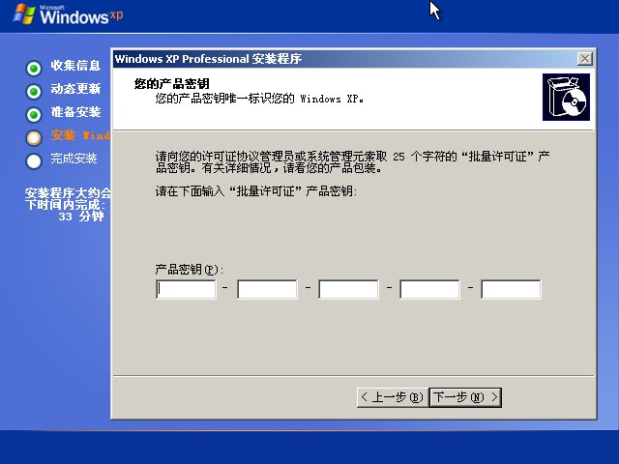The image size is (619, 464).
Task: Click the 产品密钥(P): label
Action: tap(190, 270)
